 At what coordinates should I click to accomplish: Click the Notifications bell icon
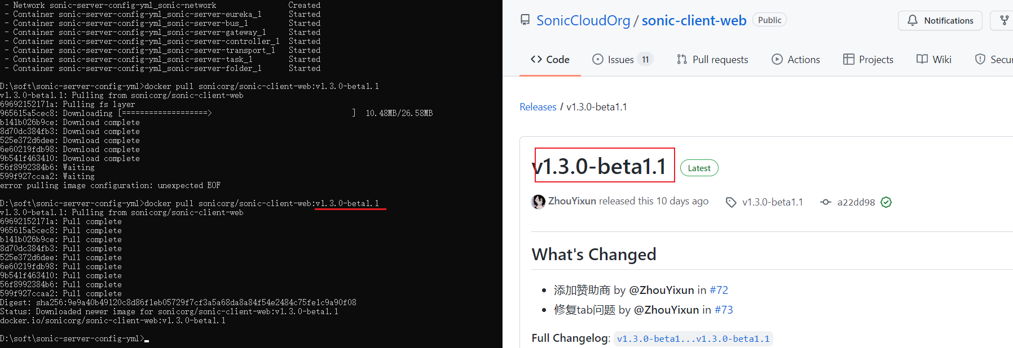coord(913,20)
